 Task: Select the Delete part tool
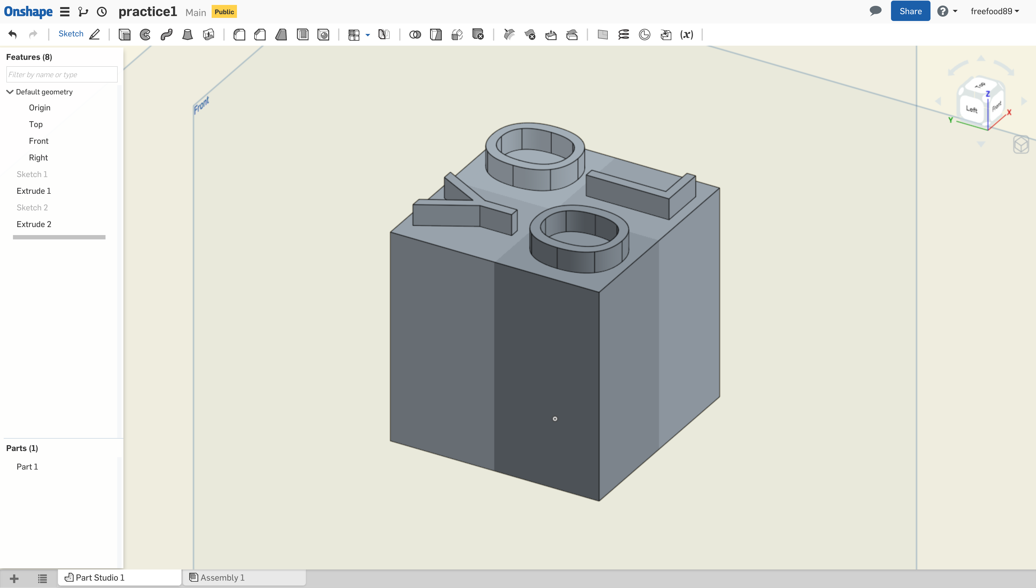coord(478,35)
